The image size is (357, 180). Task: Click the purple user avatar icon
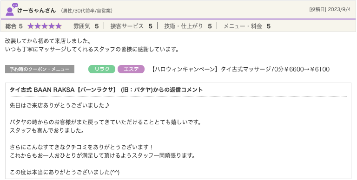[x=10, y=11]
